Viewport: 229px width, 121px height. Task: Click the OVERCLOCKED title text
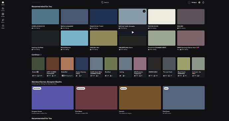pos(38,26)
